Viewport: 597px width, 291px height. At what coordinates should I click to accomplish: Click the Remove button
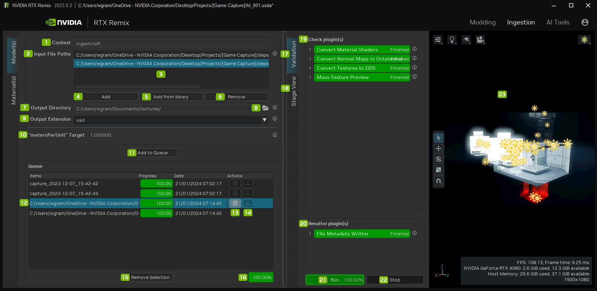point(237,97)
